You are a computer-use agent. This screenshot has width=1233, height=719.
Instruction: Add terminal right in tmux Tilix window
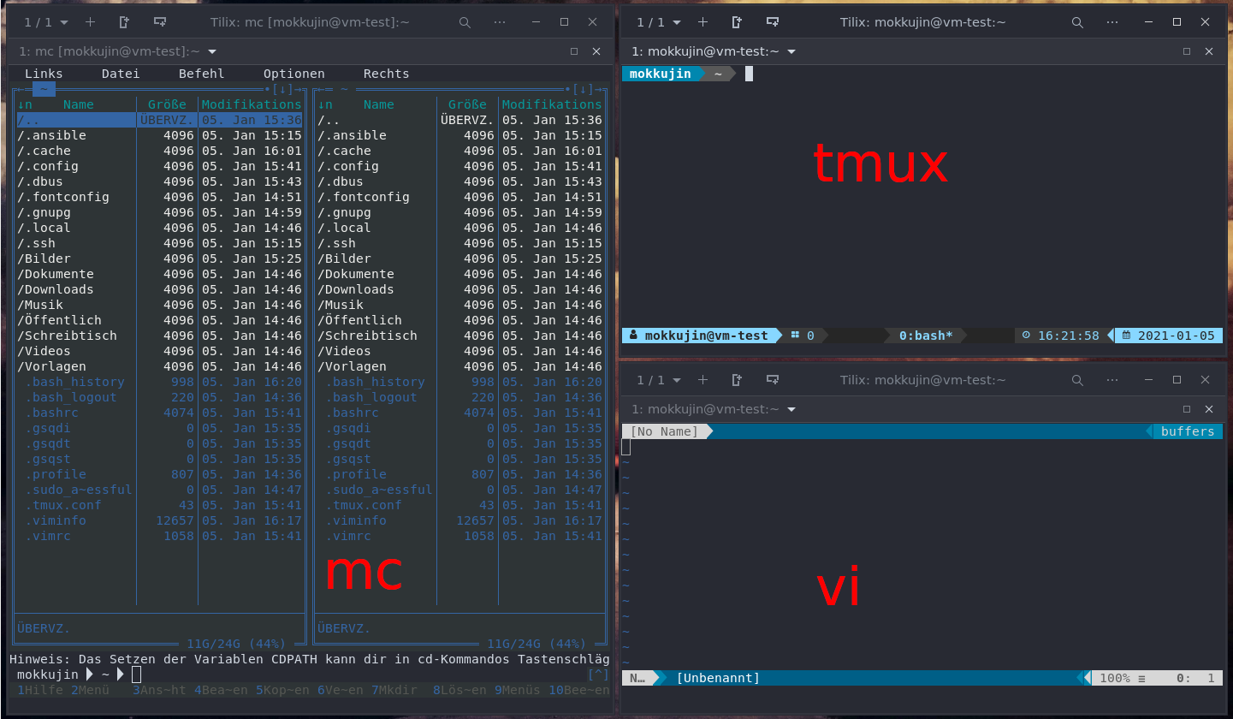point(738,22)
